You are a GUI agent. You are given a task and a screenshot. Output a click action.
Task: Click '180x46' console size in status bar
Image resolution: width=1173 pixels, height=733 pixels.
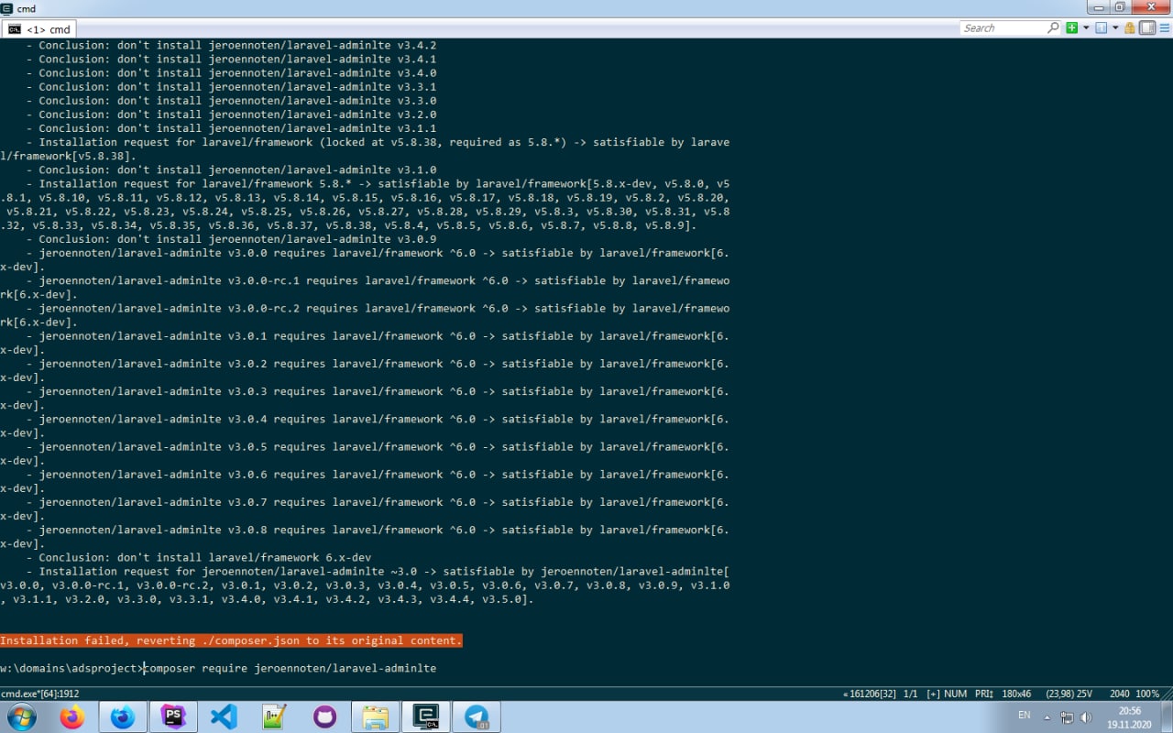[1017, 694]
